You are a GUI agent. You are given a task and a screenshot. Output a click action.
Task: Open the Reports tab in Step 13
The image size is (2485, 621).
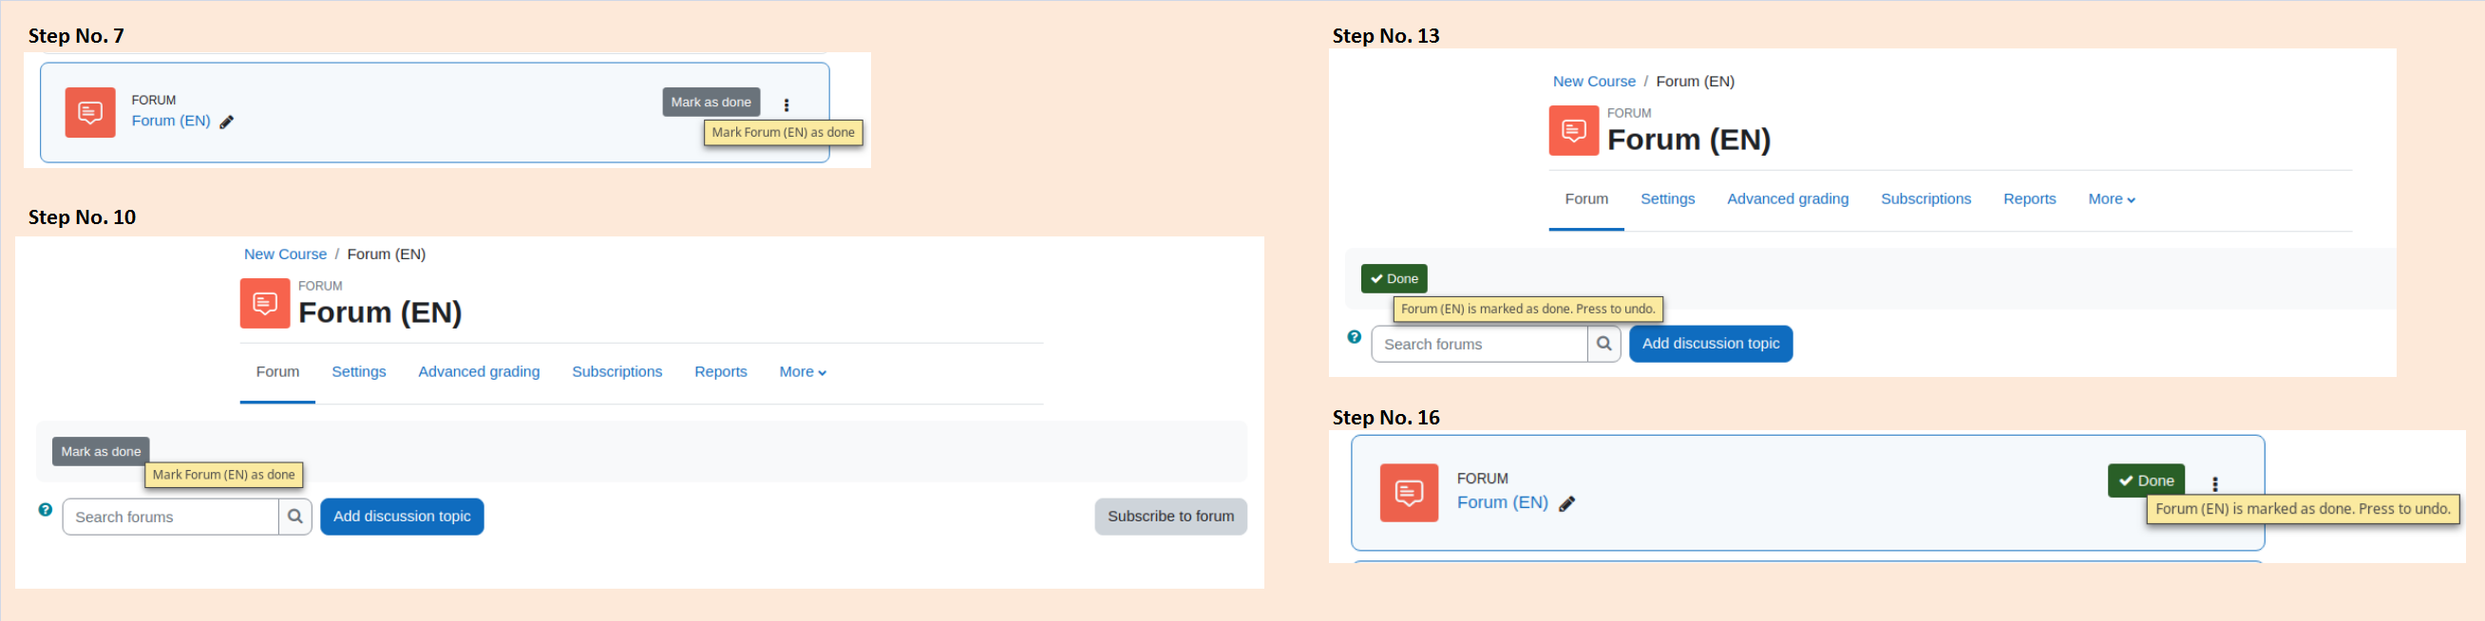click(2030, 199)
